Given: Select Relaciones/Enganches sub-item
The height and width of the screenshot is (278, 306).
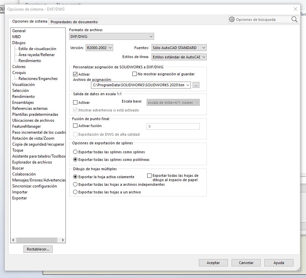Looking at the screenshot, I should [x=38, y=79].
